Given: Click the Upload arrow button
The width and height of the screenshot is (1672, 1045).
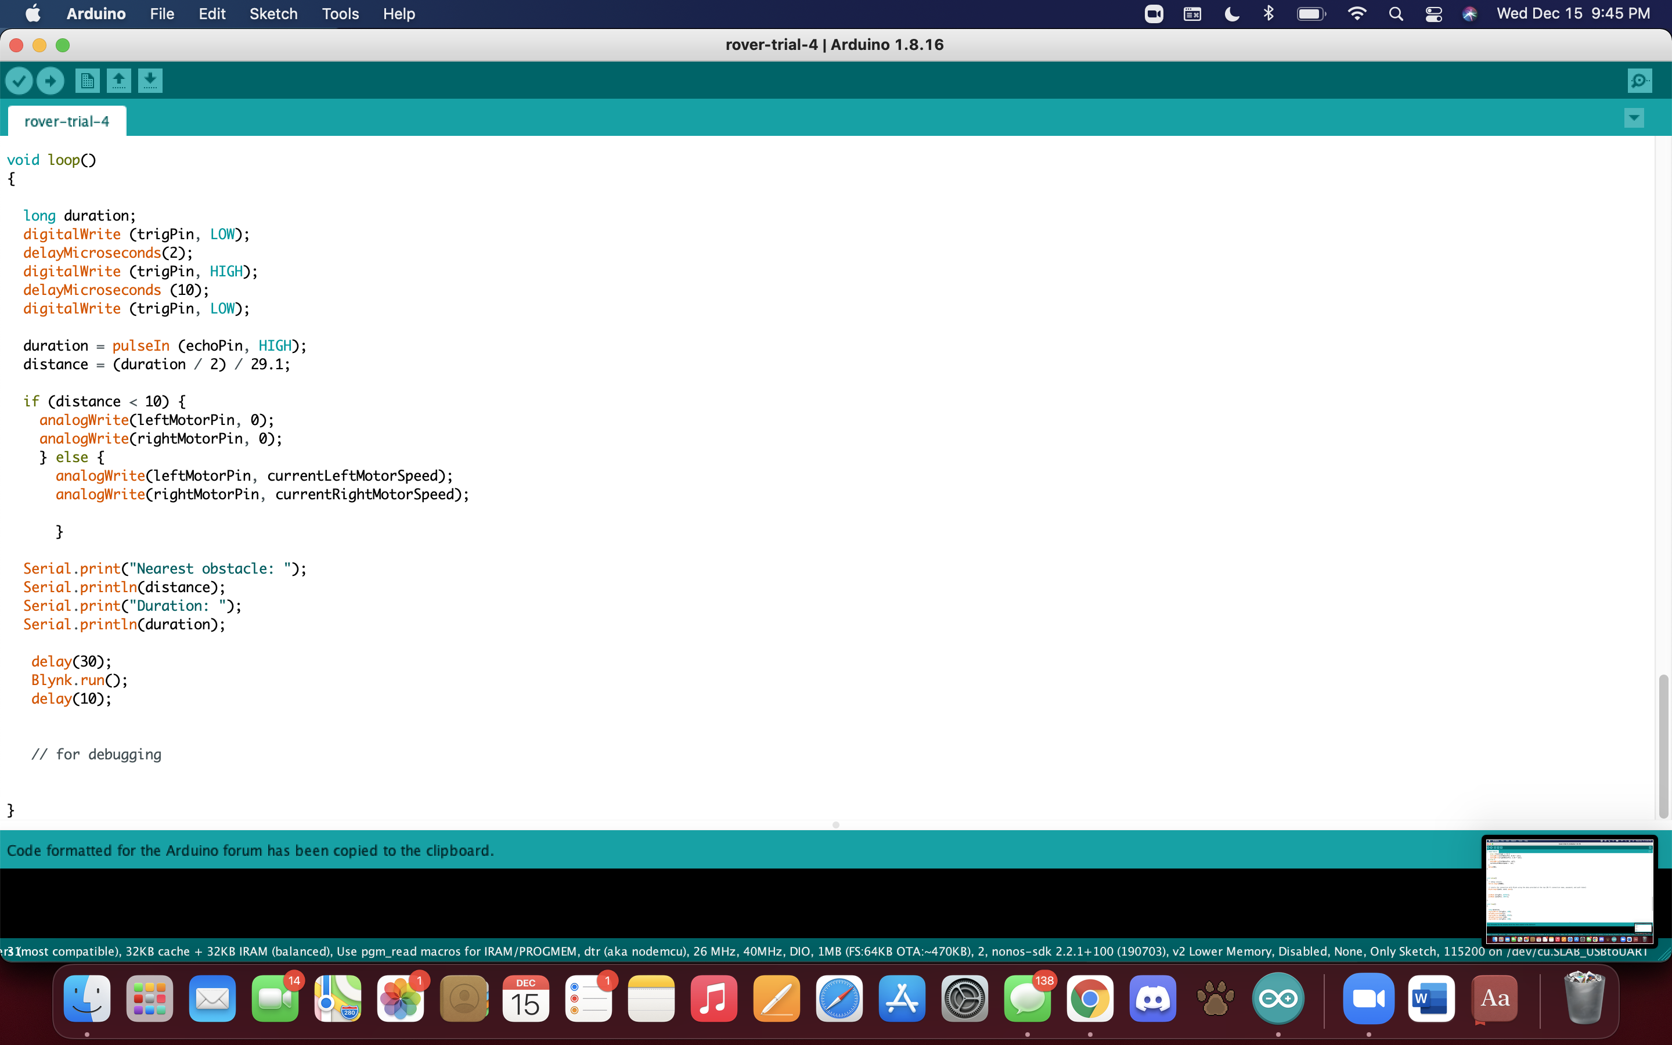Looking at the screenshot, I should 51,81.
